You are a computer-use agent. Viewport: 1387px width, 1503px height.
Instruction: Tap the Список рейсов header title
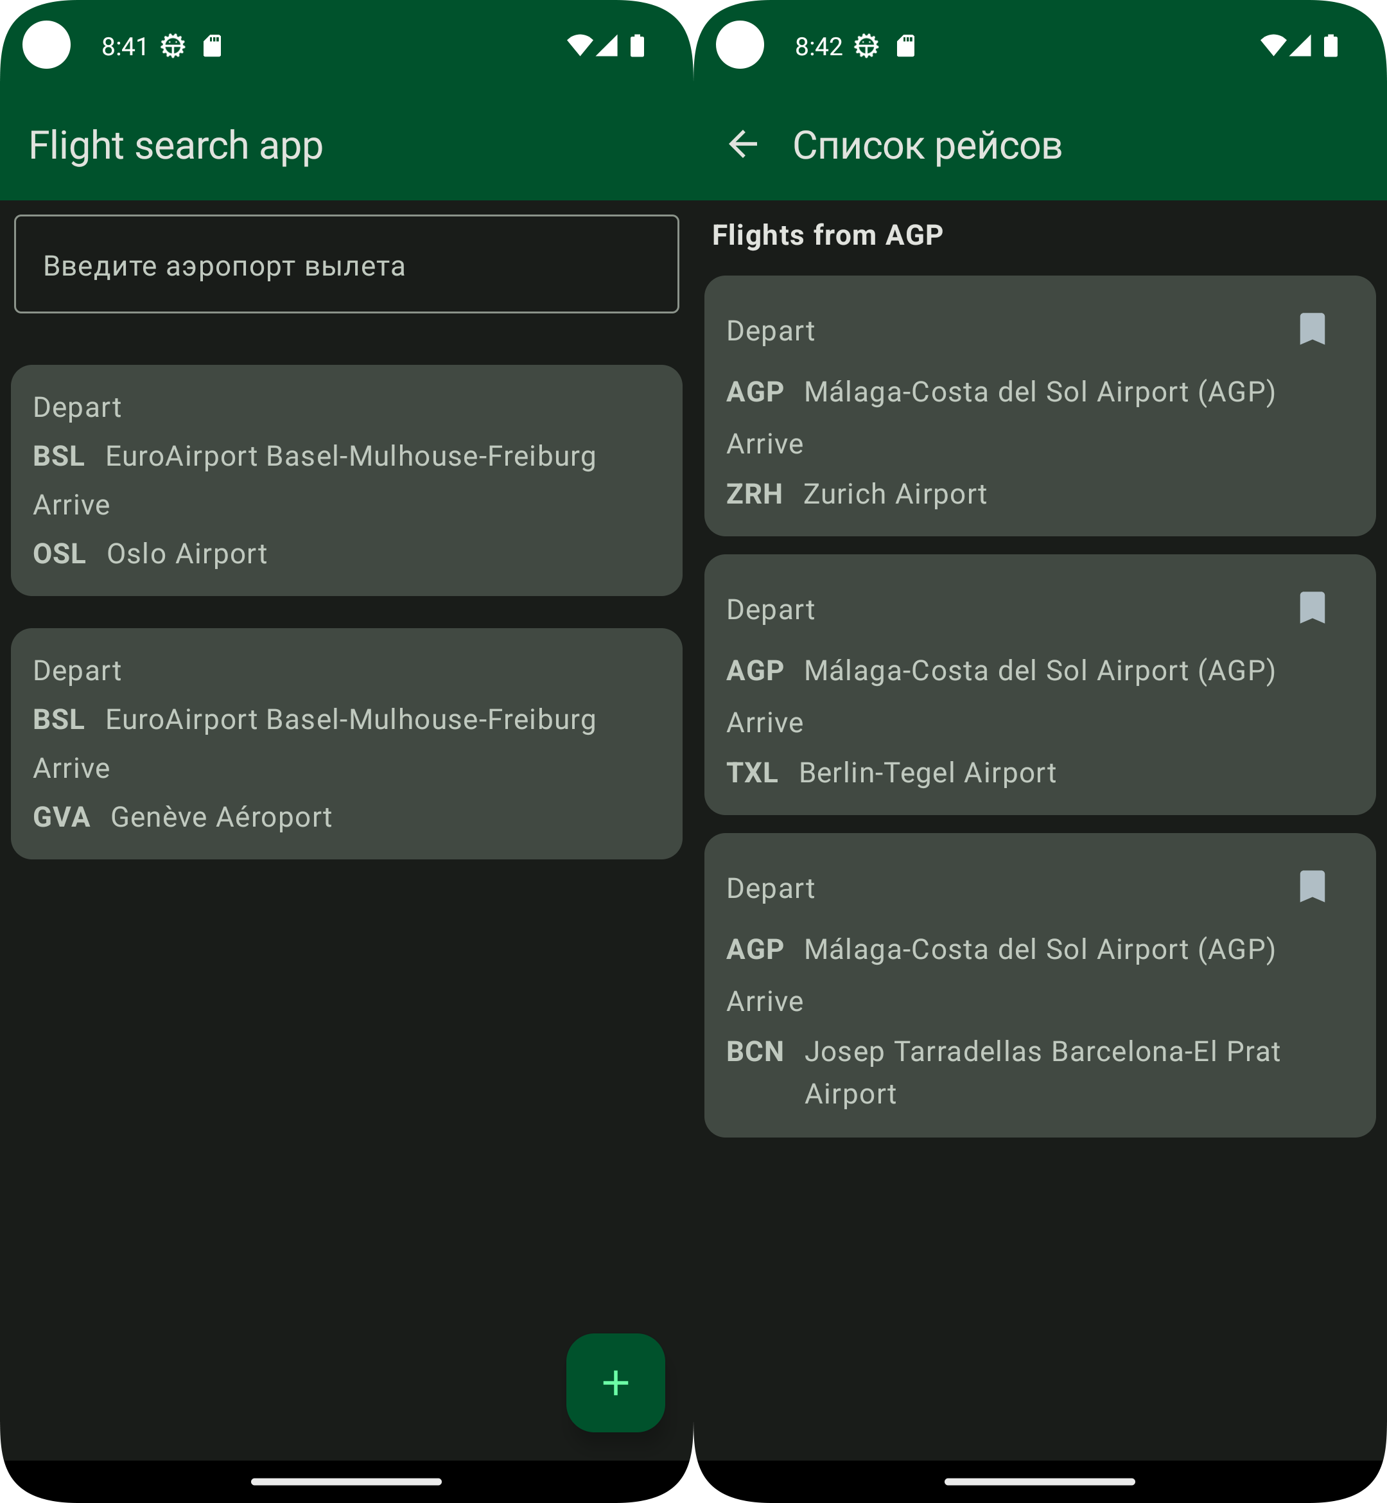tap(927, 145)
